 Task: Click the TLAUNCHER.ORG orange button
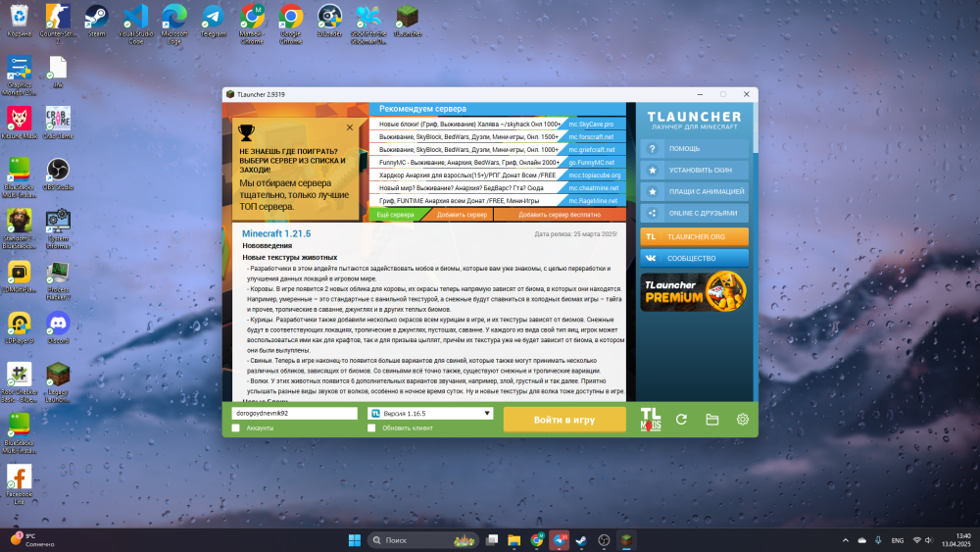(695, 237)
